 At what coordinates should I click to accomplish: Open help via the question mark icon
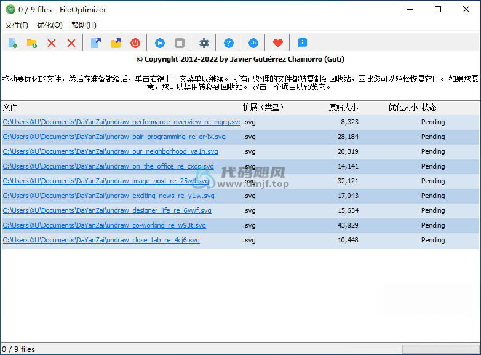(x=229, y=43)
